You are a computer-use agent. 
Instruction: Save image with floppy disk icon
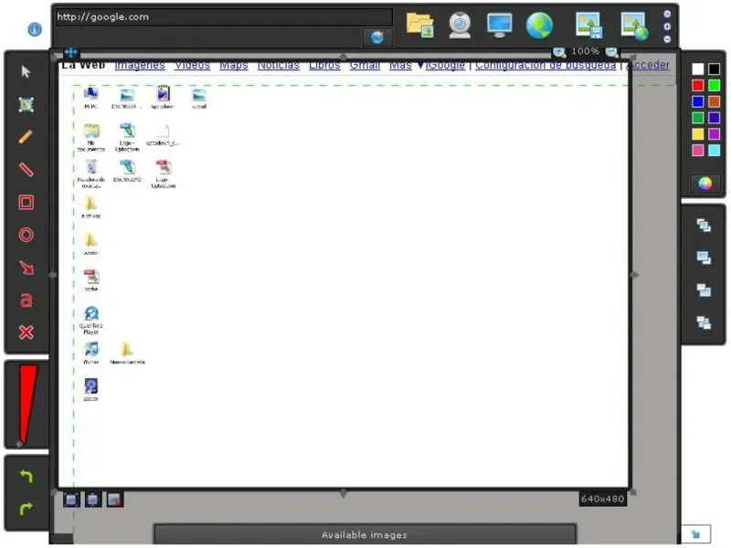[x=588, y=26]
